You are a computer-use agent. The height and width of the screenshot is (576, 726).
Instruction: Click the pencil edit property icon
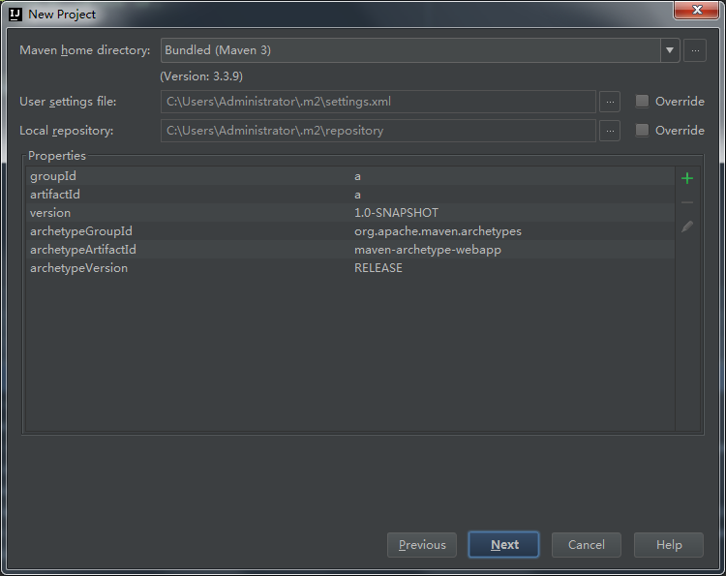pos(687,227)
